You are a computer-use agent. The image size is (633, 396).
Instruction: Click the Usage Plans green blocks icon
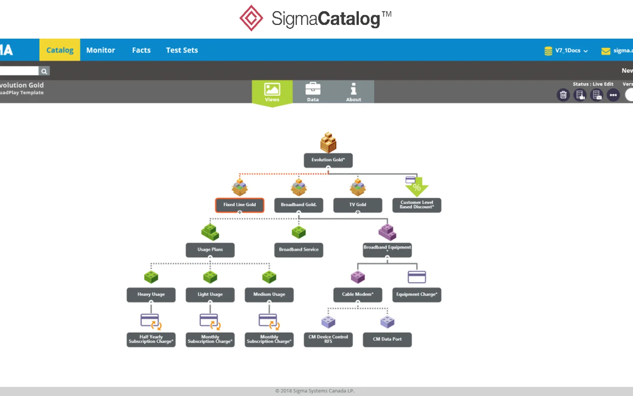(210, 232)
